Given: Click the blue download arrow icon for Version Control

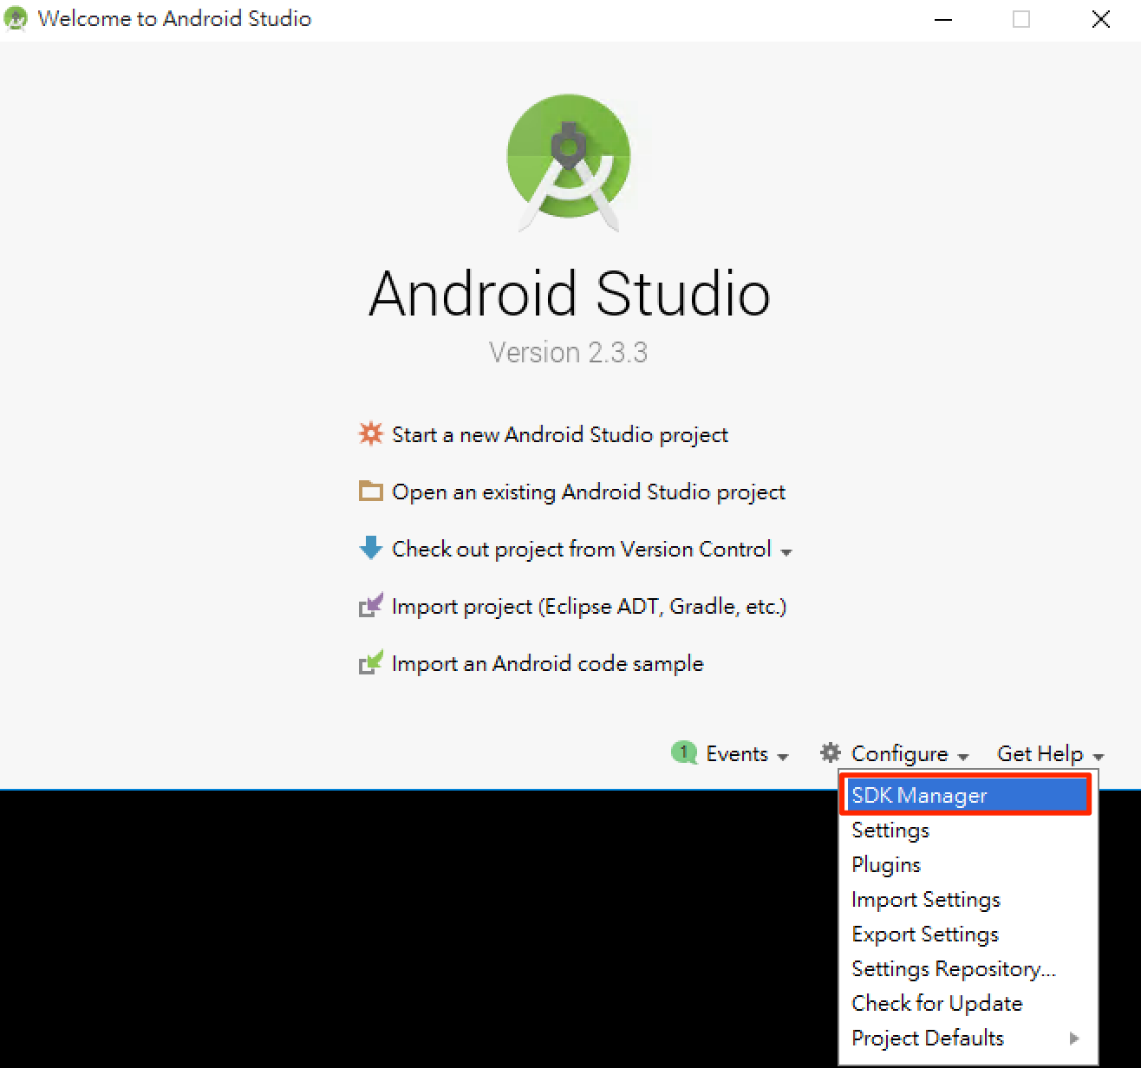Looking at the screenshot, I should coord(370,548).
